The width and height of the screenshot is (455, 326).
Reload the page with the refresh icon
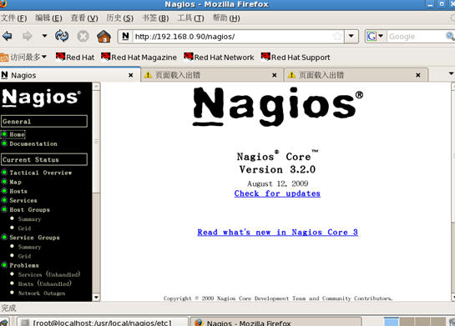coord(62,36)
